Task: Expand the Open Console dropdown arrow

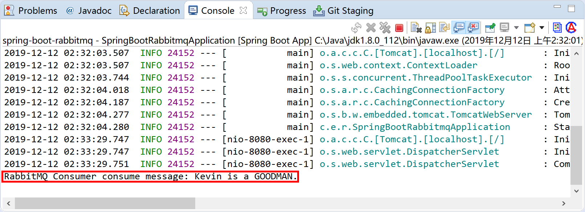Action: [542, 28]
